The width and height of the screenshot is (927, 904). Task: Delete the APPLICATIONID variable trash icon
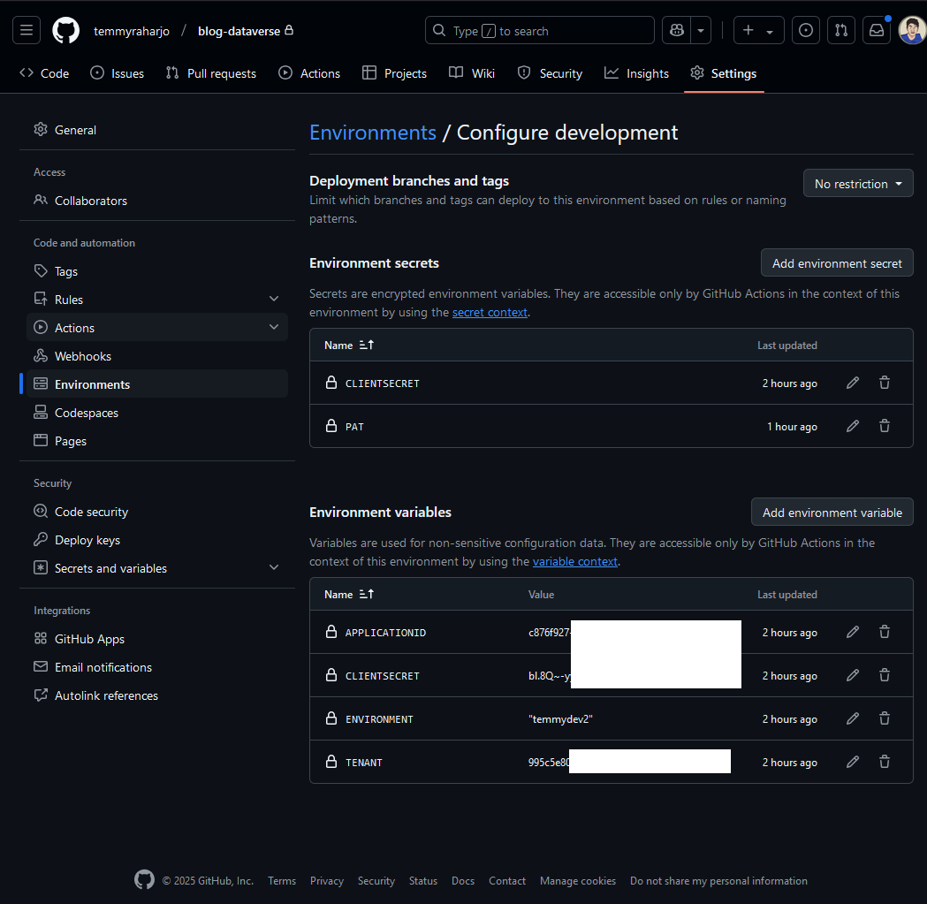[885, 632]
